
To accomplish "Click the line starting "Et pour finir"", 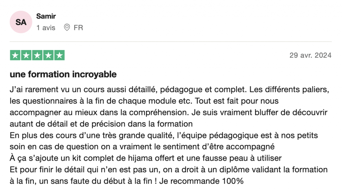I will point(169,170).
